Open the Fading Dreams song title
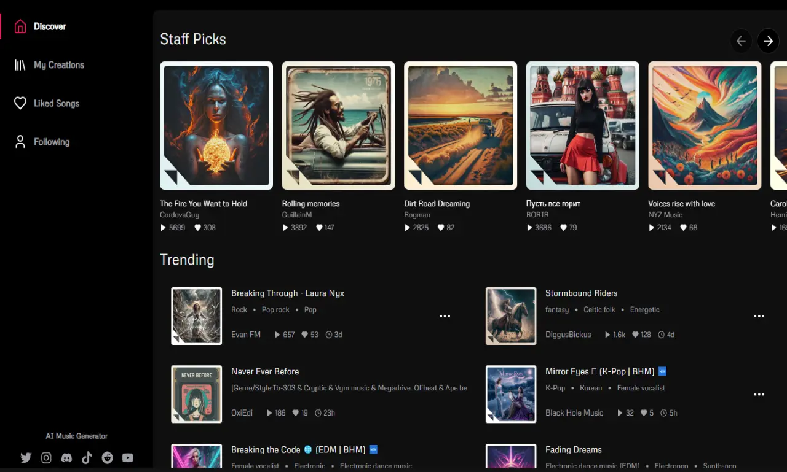The image size is (787, 472). [574, 450]
